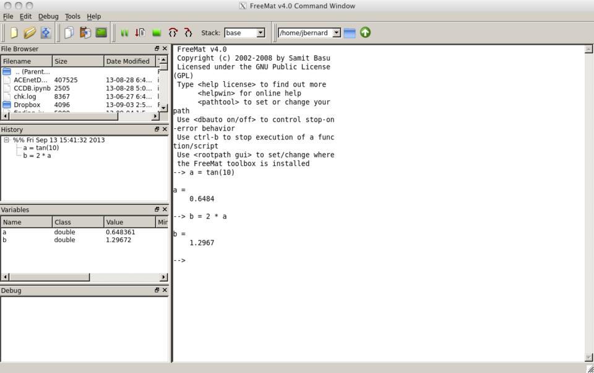Click the new file icon in toolbar
The height and width of the screenshot is (373, 594).
point(14,33)
